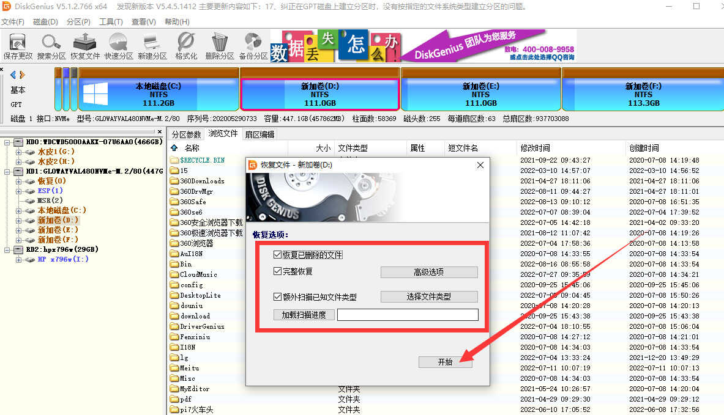724x415 pixels.
Task: Click the CloudMusic folder icon
Action: tap(174, 274)
